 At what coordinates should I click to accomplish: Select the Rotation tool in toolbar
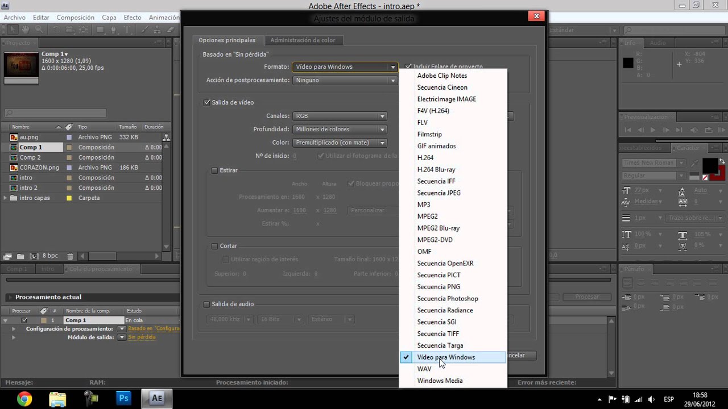click(56, 30)
